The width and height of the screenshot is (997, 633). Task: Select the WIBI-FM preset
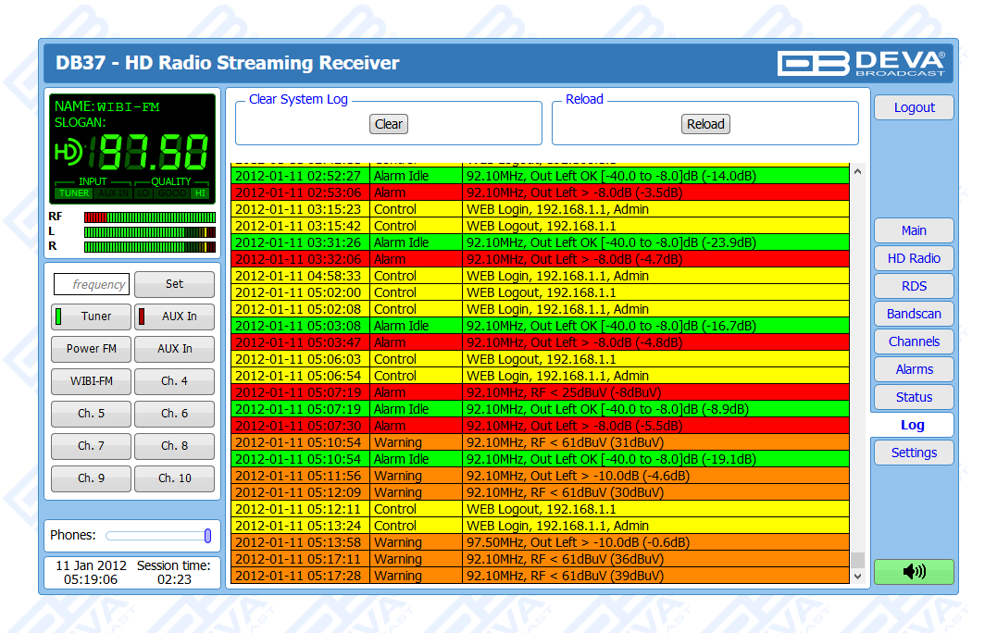point(91,381)
